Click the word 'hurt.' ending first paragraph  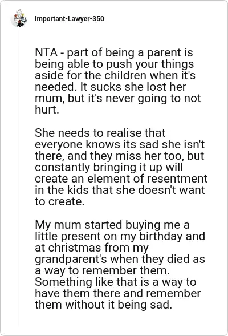47,110
